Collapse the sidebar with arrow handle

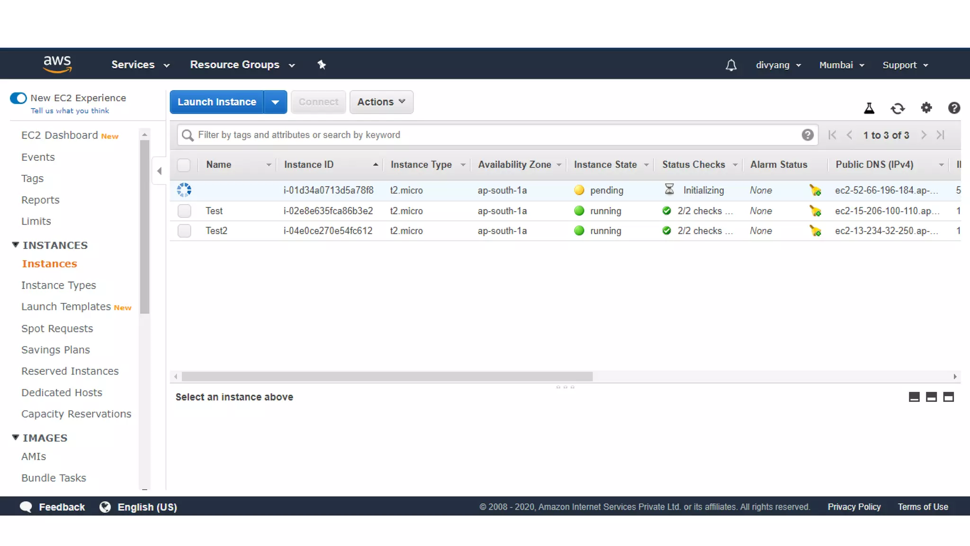pyautogui.click(x=159, y=171)
